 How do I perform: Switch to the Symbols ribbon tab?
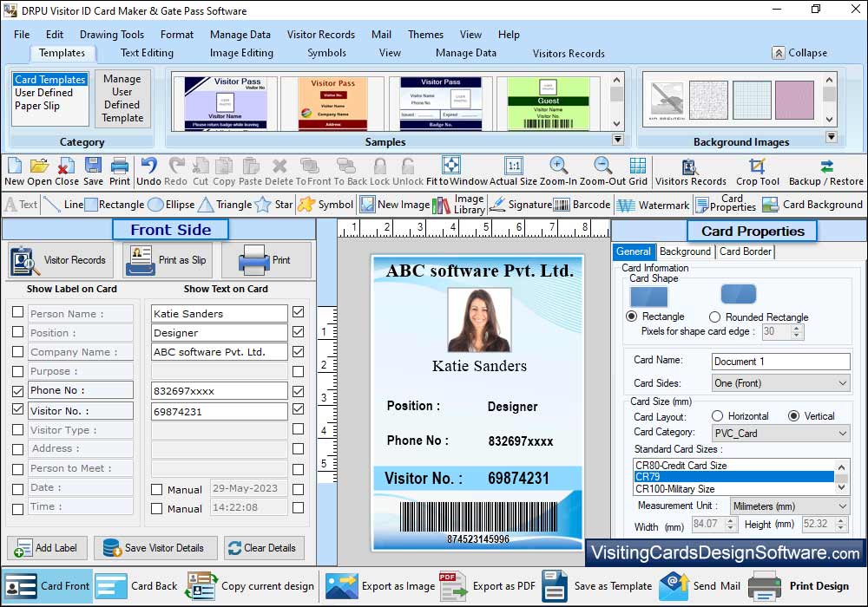pos(326,53)
